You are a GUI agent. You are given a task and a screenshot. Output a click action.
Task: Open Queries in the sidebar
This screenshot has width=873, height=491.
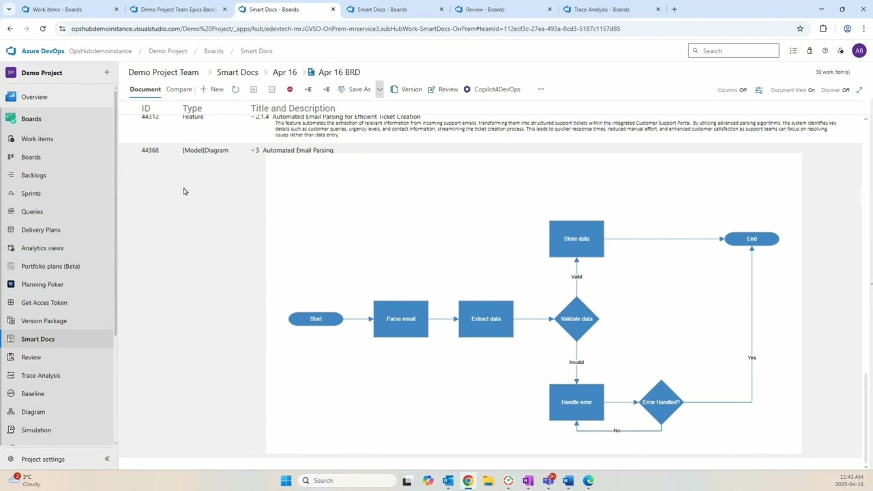point(32,211)
